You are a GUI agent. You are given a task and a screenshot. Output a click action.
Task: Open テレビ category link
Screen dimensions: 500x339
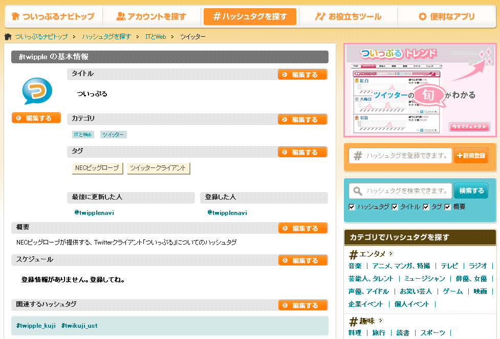[x=450, y=266]
